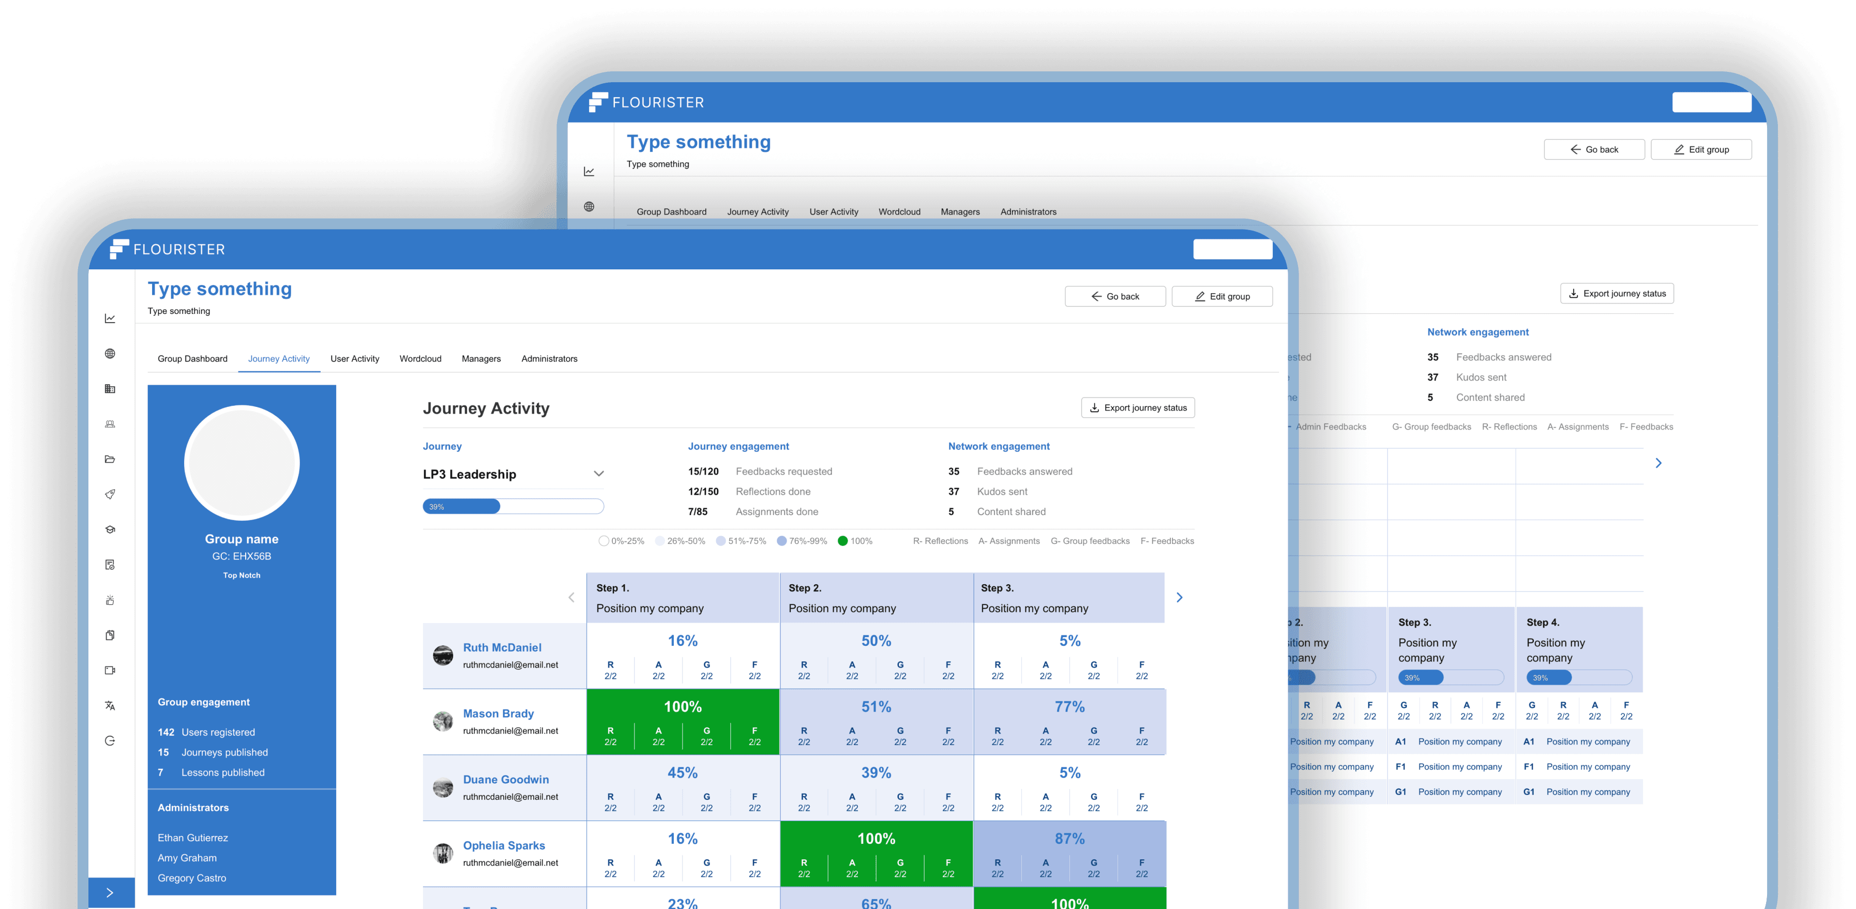Viewport: 1856px width, 909px height.
Task: Open the folder icon in sidebar
Action: click(110, 460)
